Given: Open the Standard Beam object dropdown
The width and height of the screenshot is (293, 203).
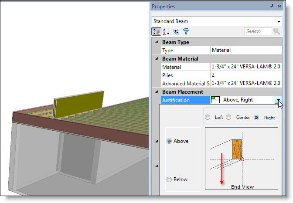Looking at the screenshot, I should click(279, 21).
